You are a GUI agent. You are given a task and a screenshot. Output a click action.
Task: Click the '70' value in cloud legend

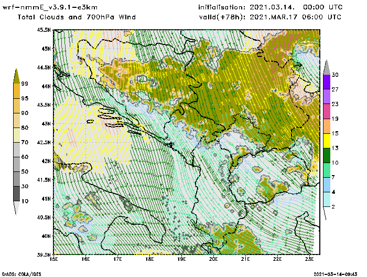[25, 142]
